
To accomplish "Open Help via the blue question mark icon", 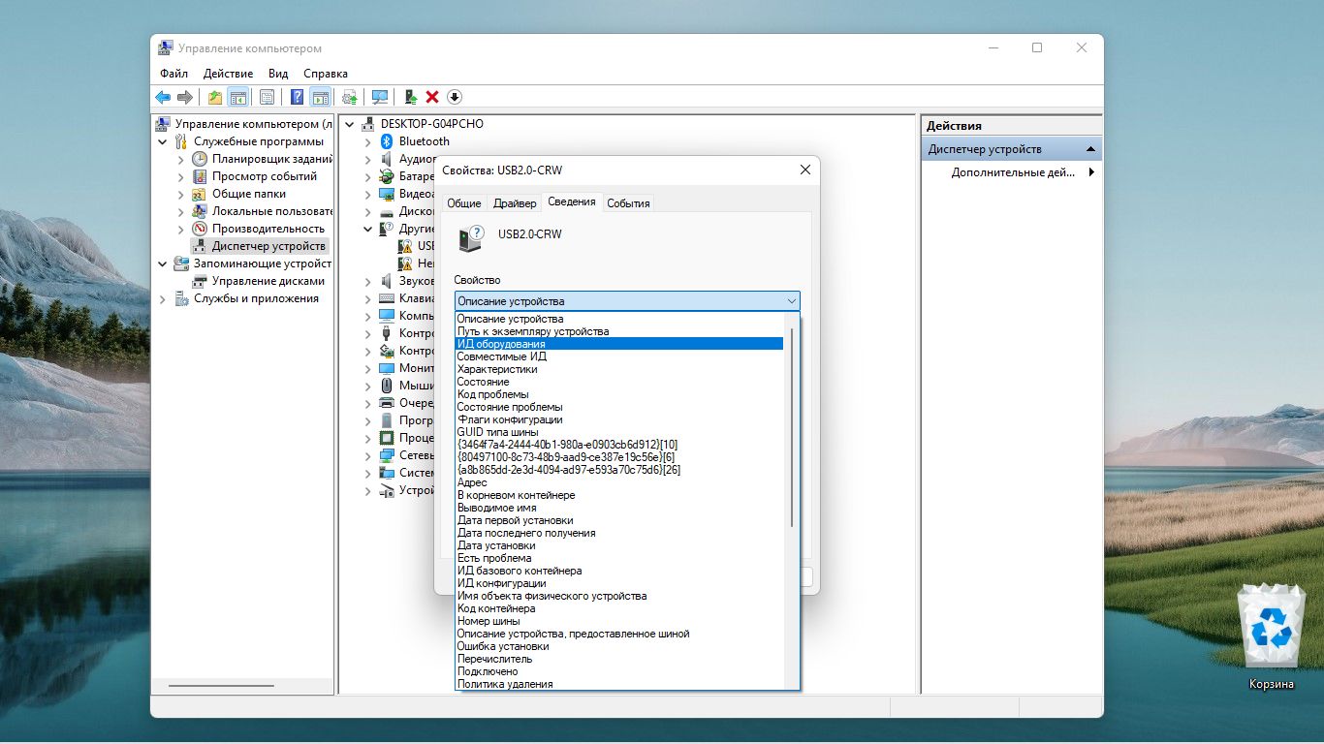I will [297, 97].
